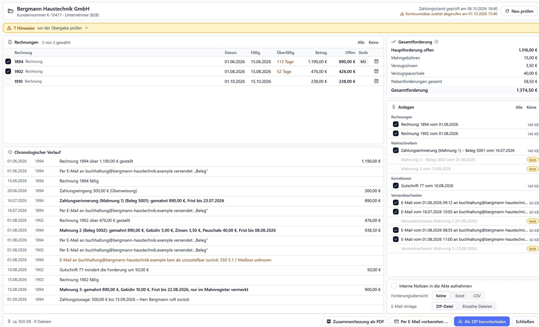Image resolution: width=539 pixels, height=327 pixels.
Task: Click the fehlt badge for Mahnung 3 vom 15.08.2026
Action: pyautogui.click(x=533, y=169)
